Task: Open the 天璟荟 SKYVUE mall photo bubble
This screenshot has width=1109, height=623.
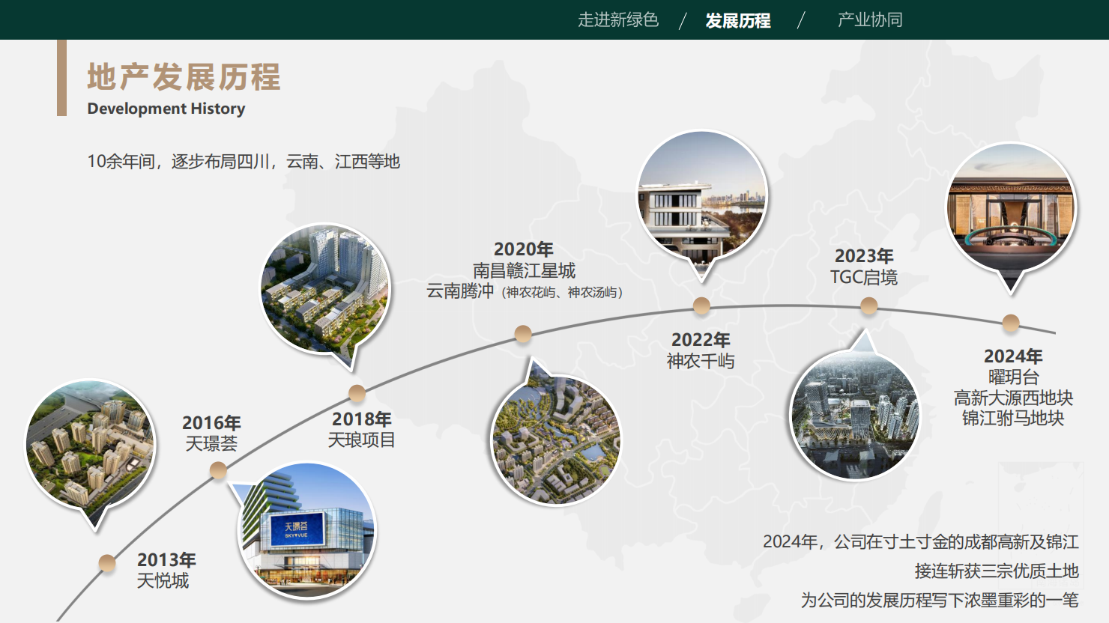Action: pos(307,530)
